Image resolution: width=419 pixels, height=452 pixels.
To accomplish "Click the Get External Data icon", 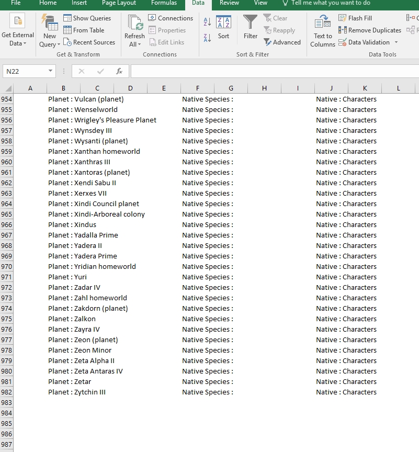I will tap(18, 21).
